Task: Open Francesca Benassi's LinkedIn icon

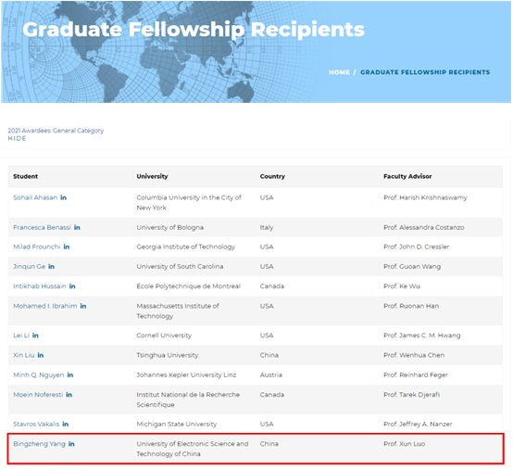Action: coord(77,227)
